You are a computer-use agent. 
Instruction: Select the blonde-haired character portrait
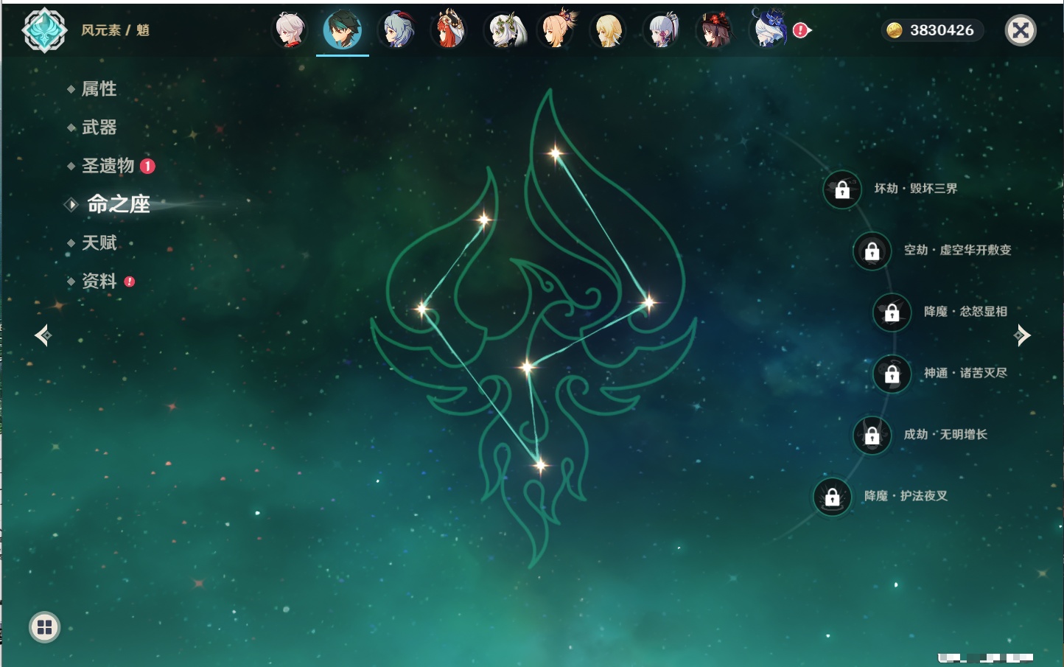609,30
